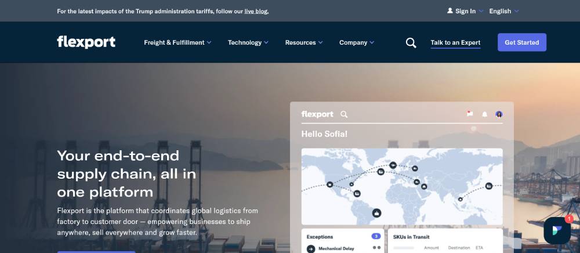Expand the Technology dropdown menu

coord(248,42)
